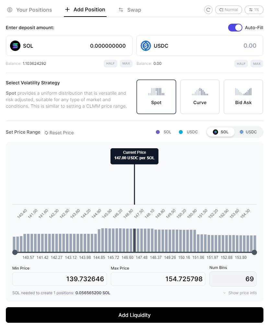Viewport: 267px width, 326px height.
Task: Select the Spot strategy chart icon
Action: coord(156,92)
